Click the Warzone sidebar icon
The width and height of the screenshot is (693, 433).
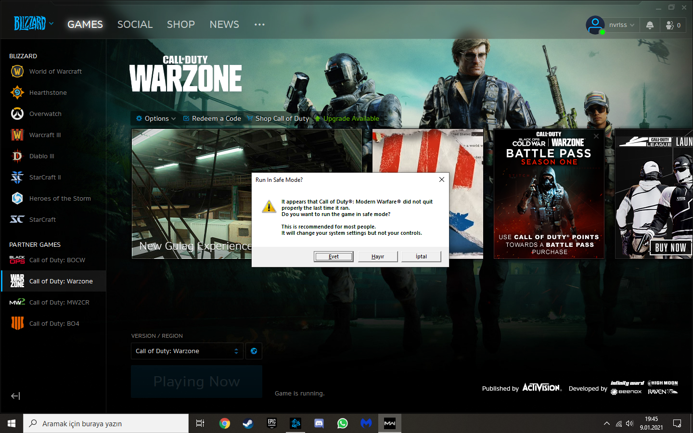coord(17,281)
